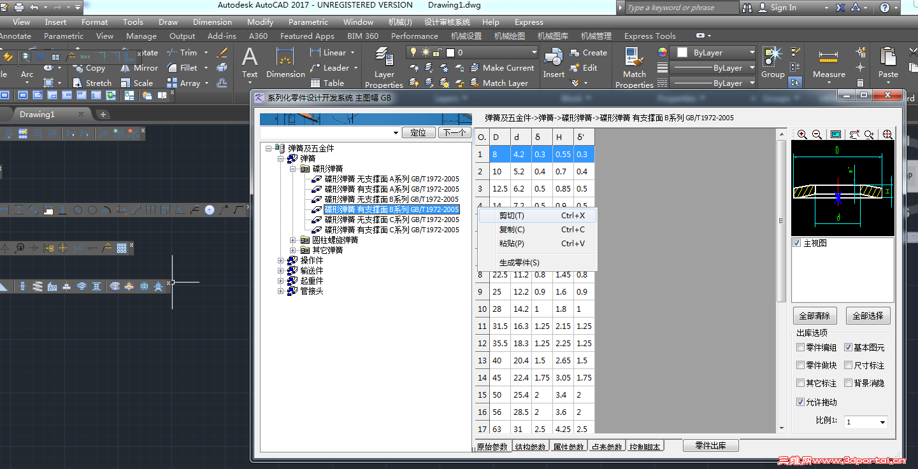Click the zoom extents icon above preview
Viewport: 918px width, 469px height.
coord(887,134)
